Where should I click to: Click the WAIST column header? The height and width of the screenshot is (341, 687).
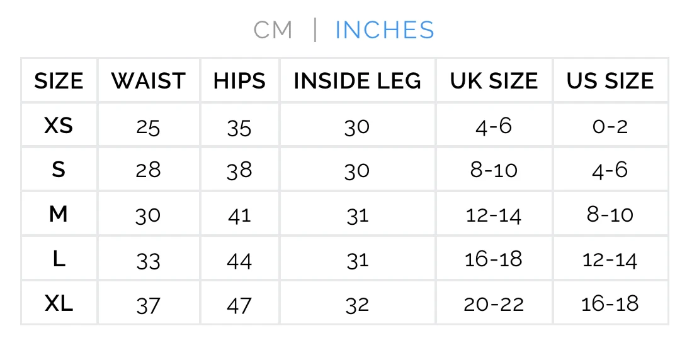(x=149, y=81)
